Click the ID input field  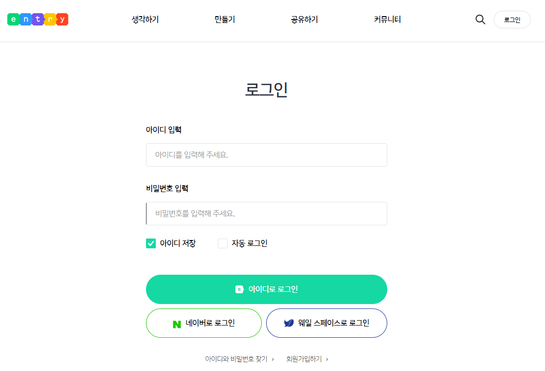coord(267,155)
